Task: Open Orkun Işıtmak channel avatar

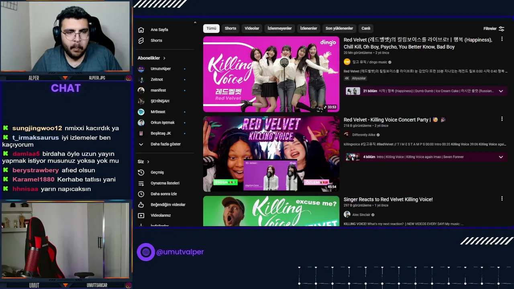Action: 141,122
